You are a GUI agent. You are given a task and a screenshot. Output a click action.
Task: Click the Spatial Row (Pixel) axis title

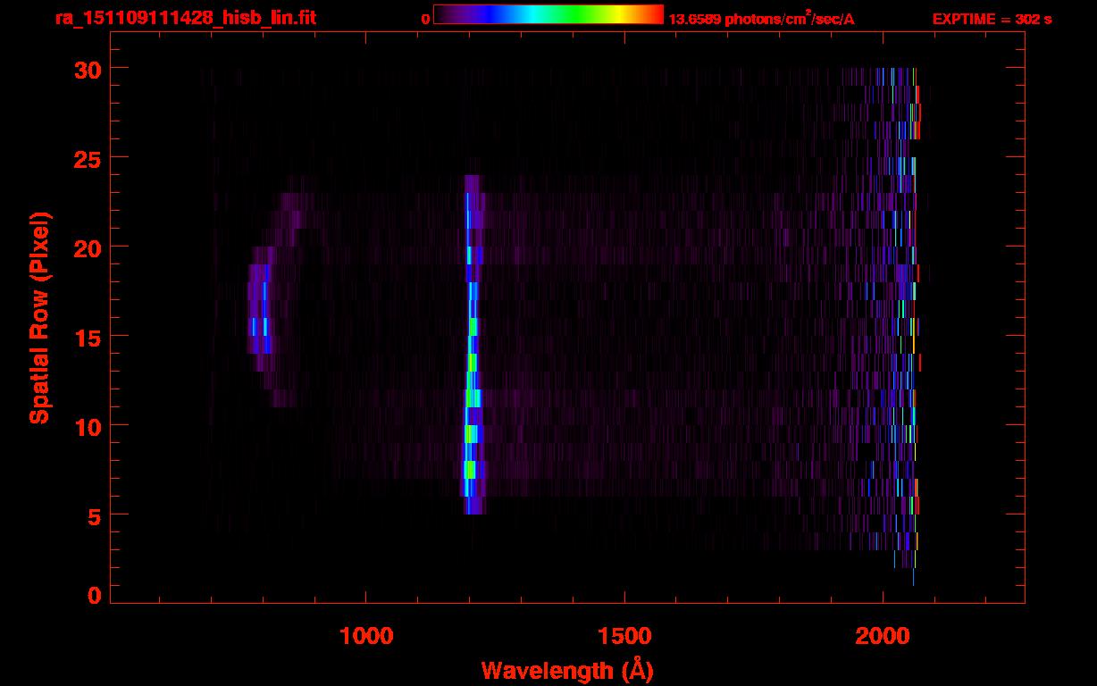tap(39, 317)
